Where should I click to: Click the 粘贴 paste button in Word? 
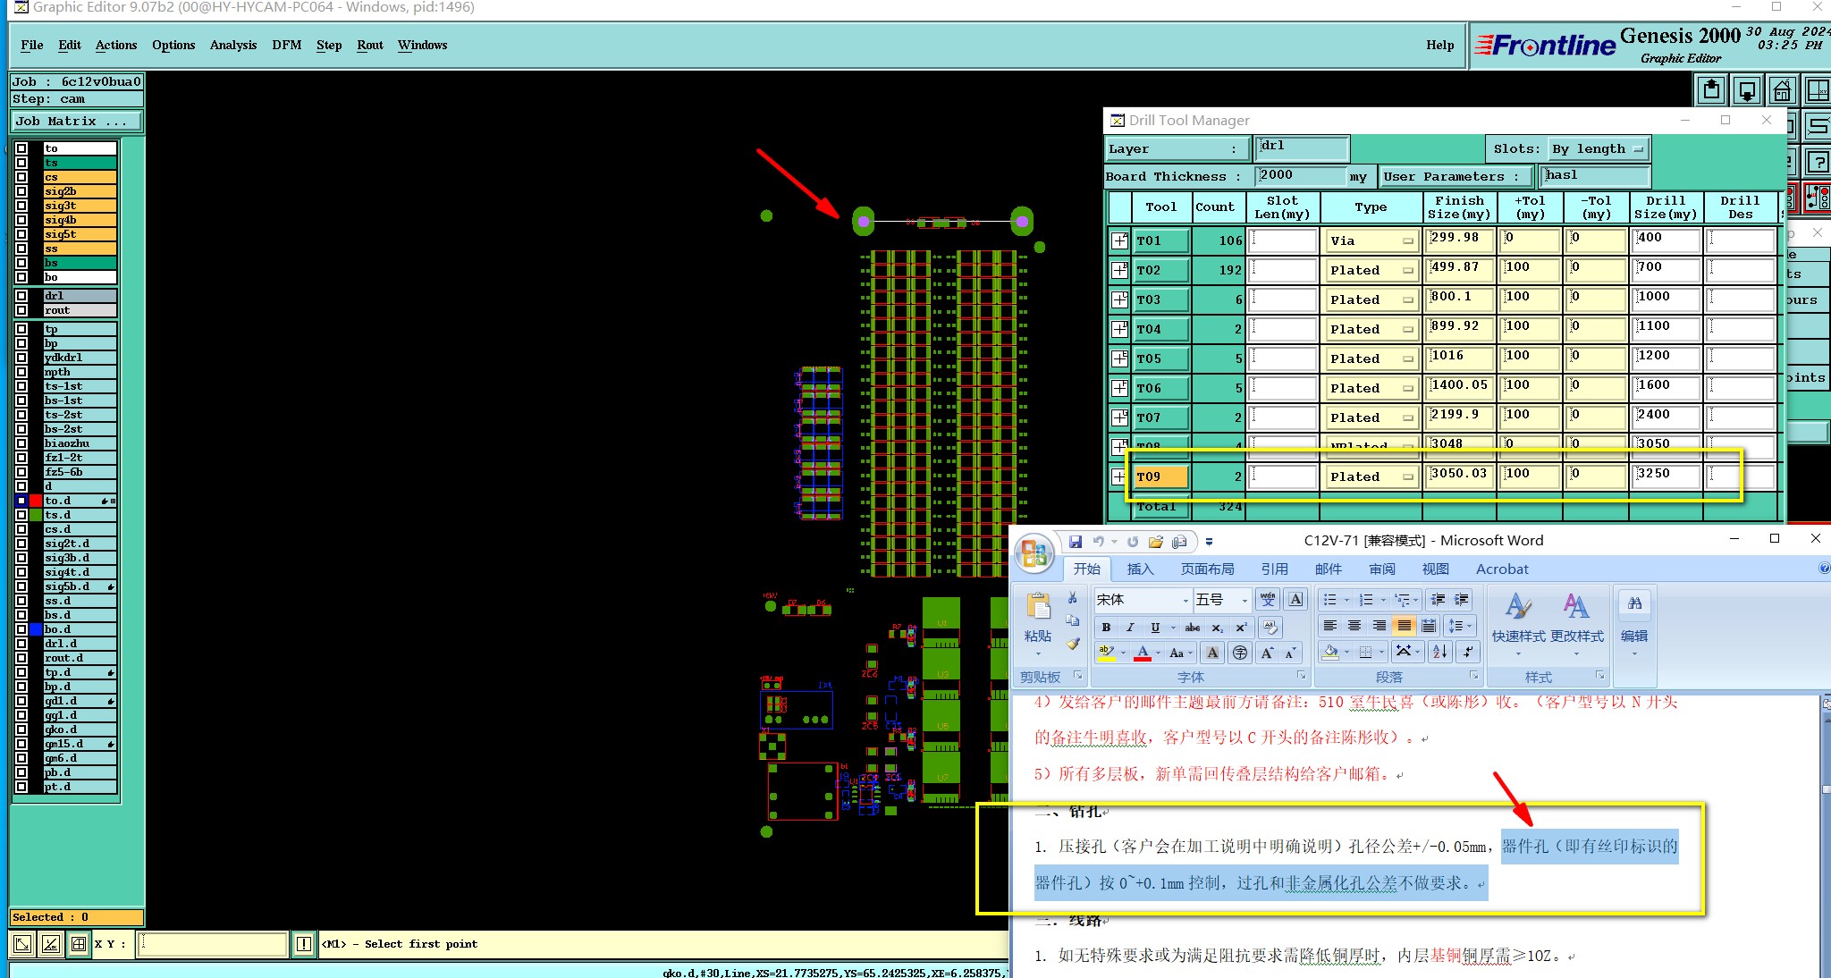[x=1038, y=624]
